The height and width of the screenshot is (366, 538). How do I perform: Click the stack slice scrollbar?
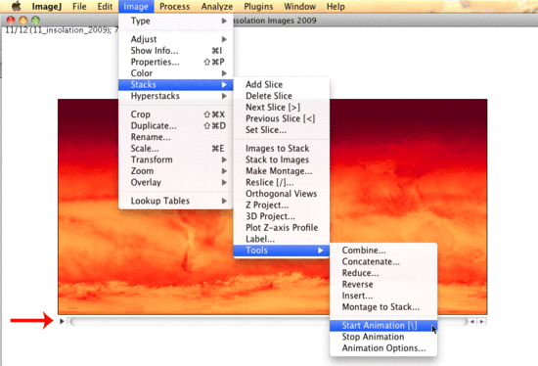[x=269, y=322]
